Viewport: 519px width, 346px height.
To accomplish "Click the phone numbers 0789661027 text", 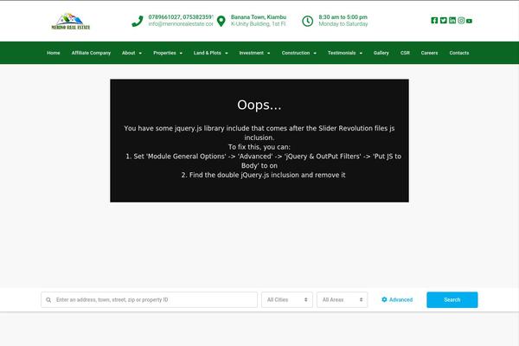I will click(181, 17).
